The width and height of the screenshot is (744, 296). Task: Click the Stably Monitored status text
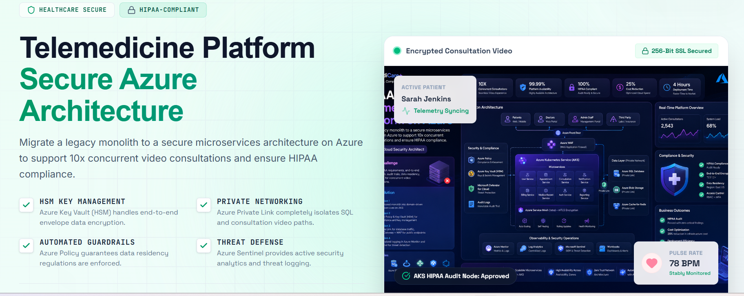[690, 273]
